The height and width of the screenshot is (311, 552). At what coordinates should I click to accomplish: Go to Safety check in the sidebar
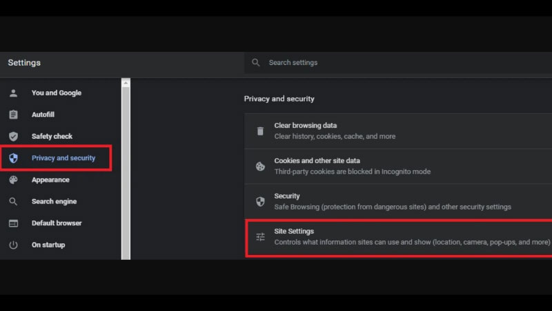coord(52,137)
